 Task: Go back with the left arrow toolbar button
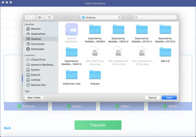27,17
